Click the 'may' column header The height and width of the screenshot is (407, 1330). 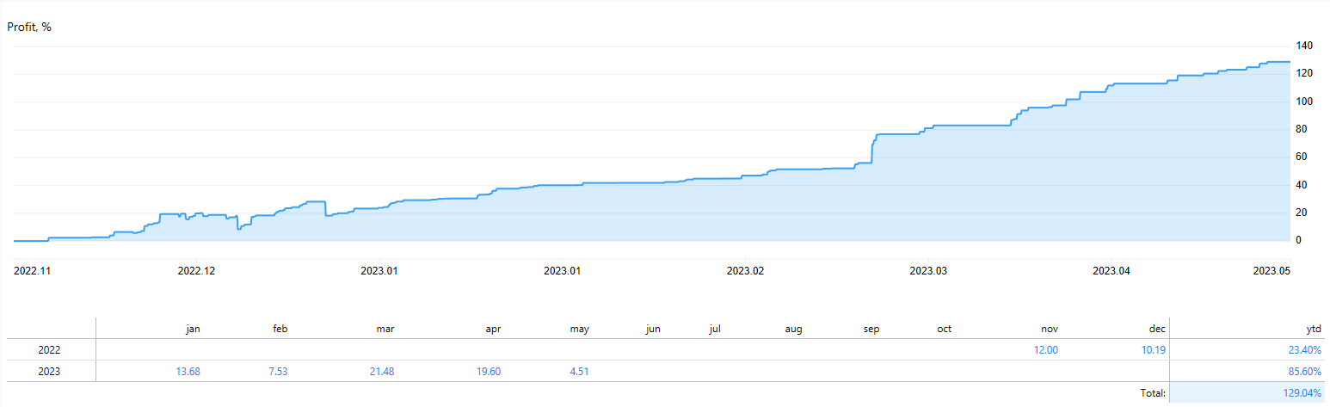pyautogui.click(x=579, y=329)
